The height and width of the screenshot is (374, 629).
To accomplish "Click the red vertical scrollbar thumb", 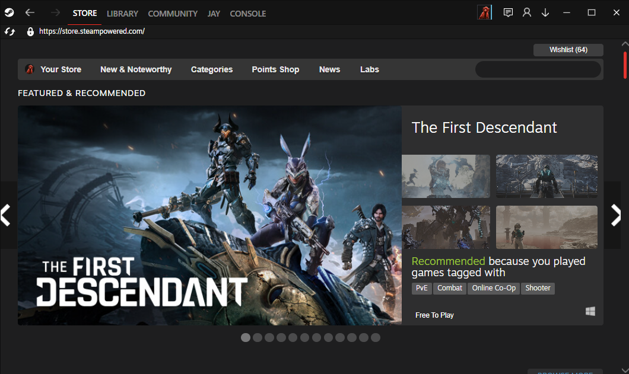I will pyautogui.click(x=625, y=65).
